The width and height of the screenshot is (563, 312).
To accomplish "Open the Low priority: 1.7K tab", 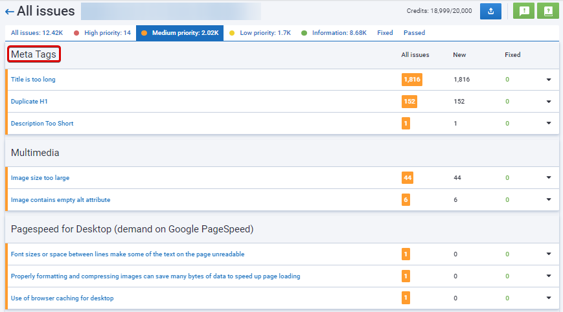I will point(260,32).
